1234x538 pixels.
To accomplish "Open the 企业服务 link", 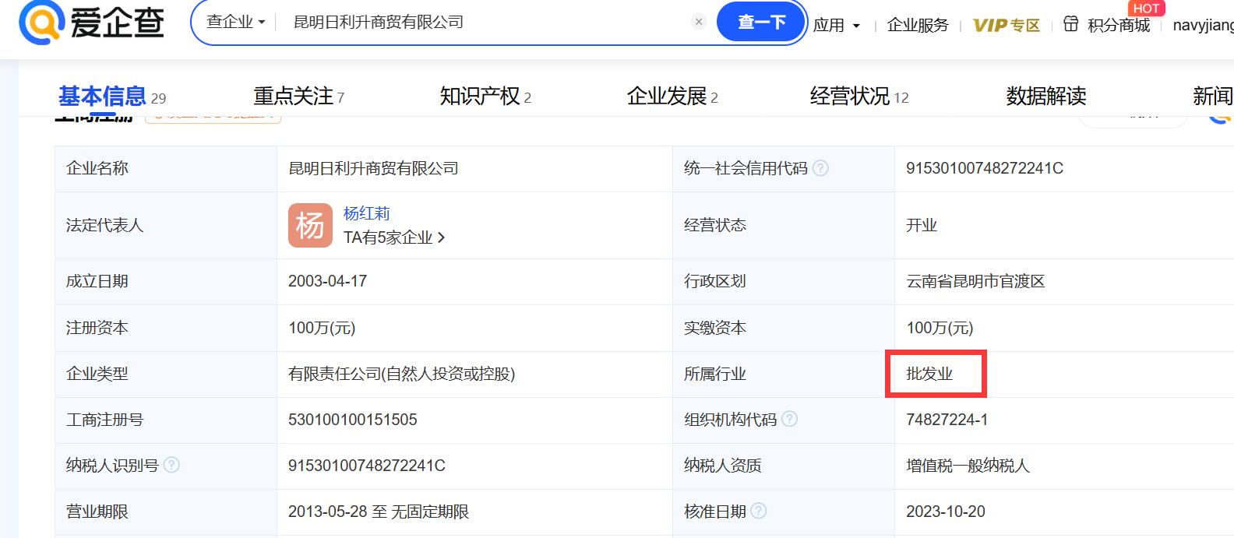I will pyautogui.click(x=918, y=25).
